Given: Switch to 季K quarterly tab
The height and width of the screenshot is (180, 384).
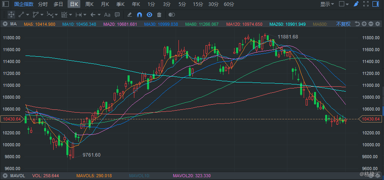Looking at the screenshot, I should coord(120,4).
